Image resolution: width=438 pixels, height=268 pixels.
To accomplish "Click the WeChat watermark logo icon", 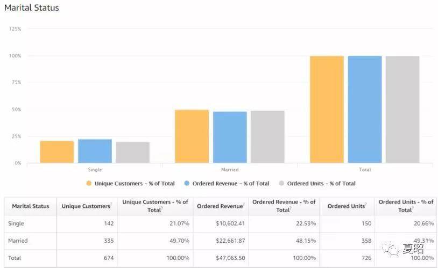I will point(390,249).
